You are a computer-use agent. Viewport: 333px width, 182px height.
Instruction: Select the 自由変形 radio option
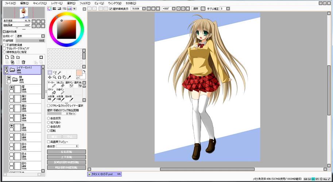[49, 118]
